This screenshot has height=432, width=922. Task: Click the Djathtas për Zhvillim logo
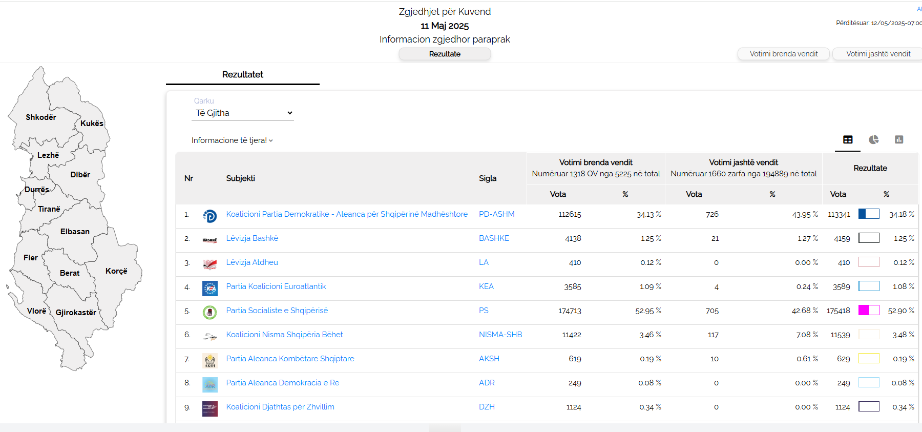pyautogui.click(x=209, y=408)
